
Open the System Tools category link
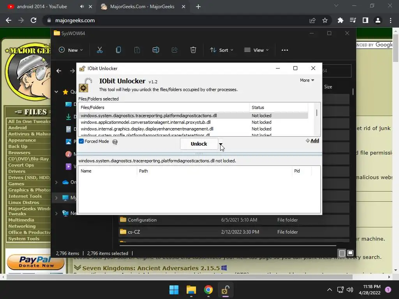[x=24, y=239]
